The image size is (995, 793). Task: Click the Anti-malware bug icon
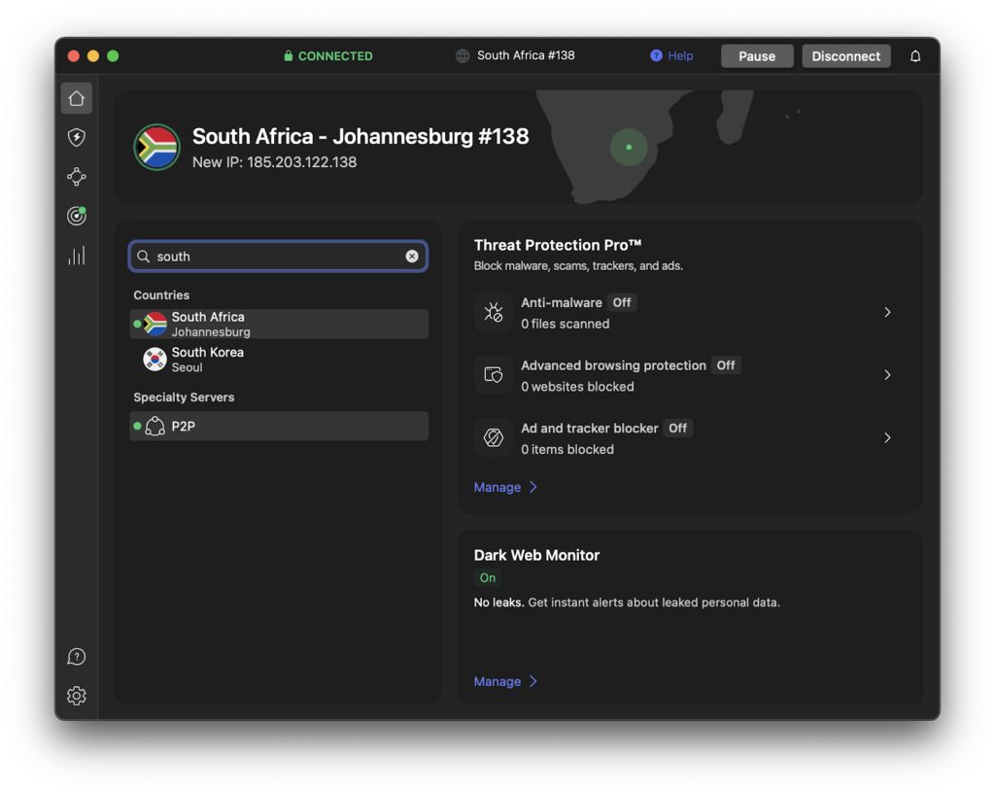[493, 312]
